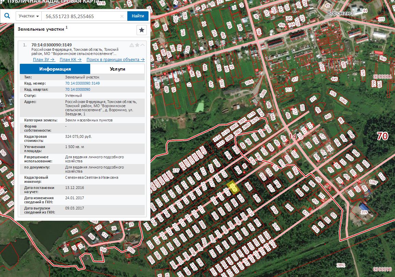Click parcel label 237 on the map
This screenshot has height=277, width=395.
tap(176, 171)
